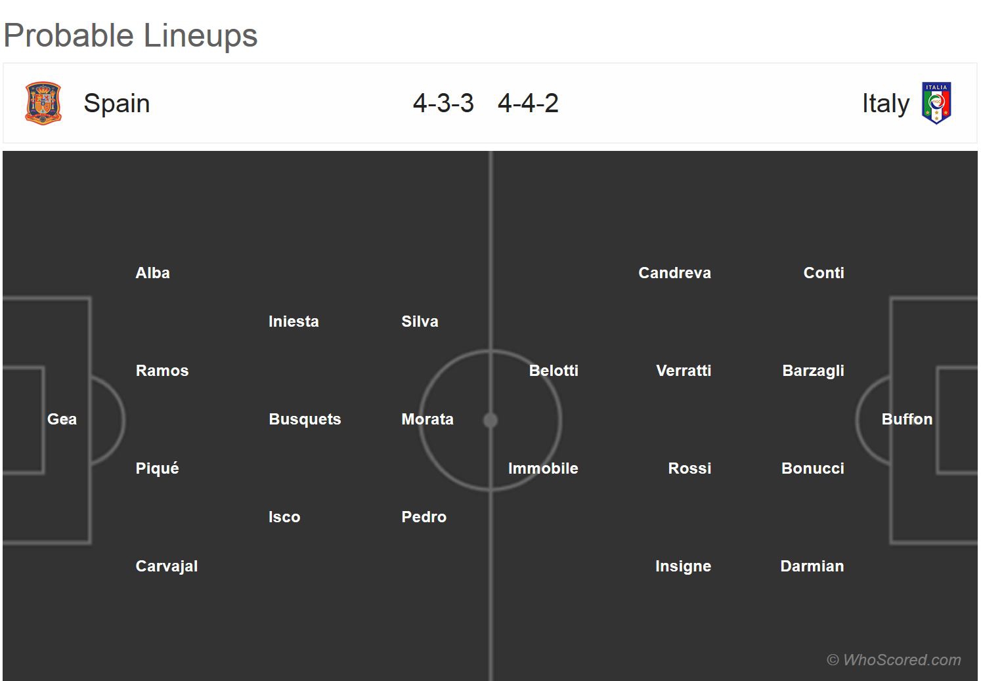Click the Italy team badge icon
981x681 pixels.
point(936,104)
